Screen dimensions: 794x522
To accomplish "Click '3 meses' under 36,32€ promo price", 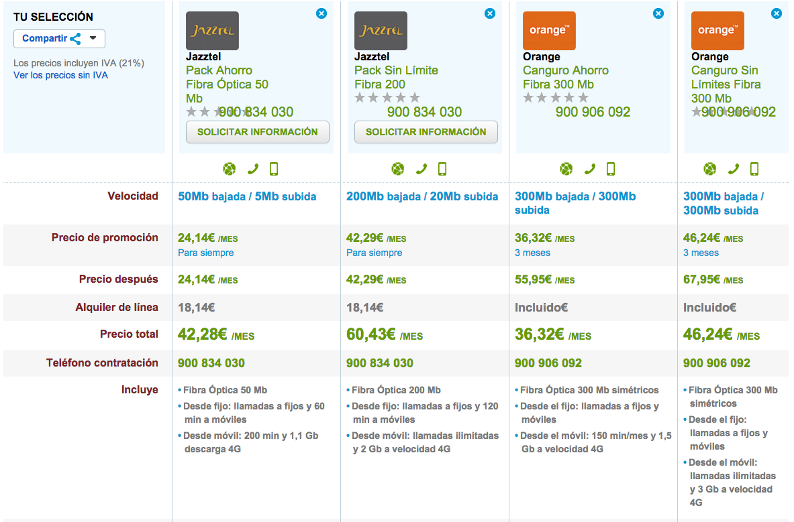I will 533,253.
